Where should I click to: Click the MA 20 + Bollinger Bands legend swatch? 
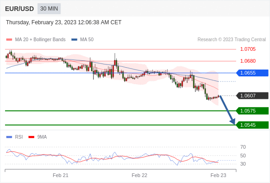coord(9,40)
